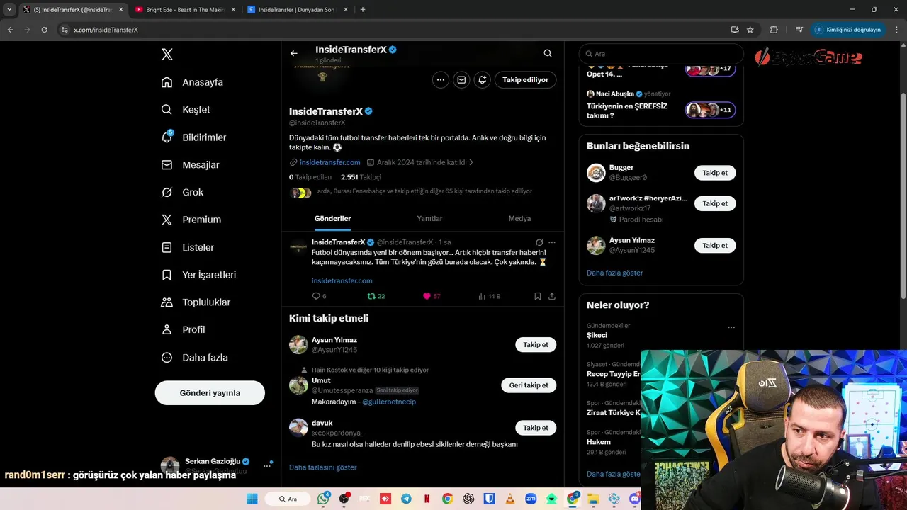
Task: Open Şikeci trend options ellipsis
Action: coord(731,327)
